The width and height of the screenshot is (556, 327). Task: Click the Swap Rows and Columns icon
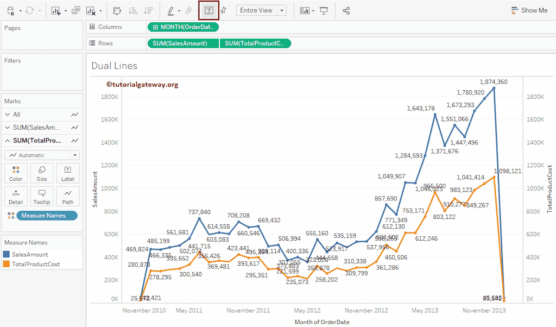[118, 10]
